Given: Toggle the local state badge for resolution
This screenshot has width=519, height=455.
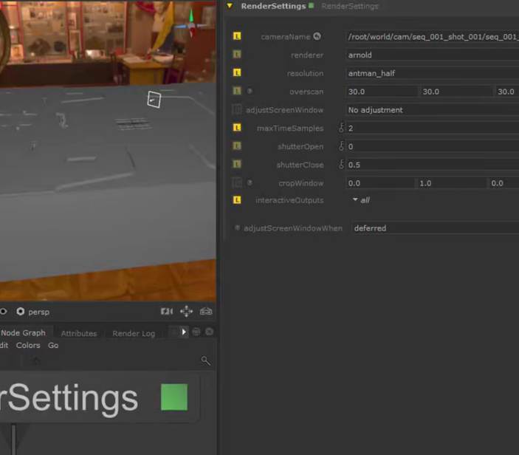Looking at the screenshot, I should click(x=237, y=73).
